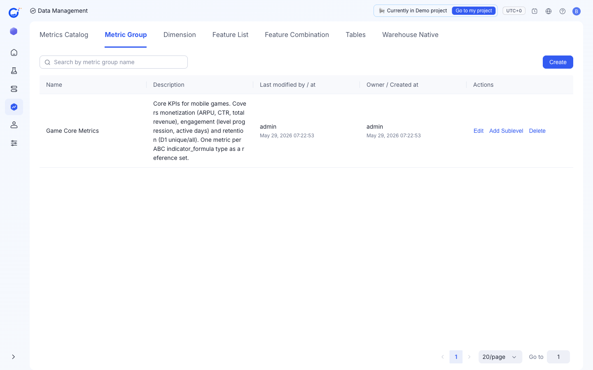Screen dimensions: 593x370
Task: Edit the Game Core Metrics group
Action: point(479,131)
